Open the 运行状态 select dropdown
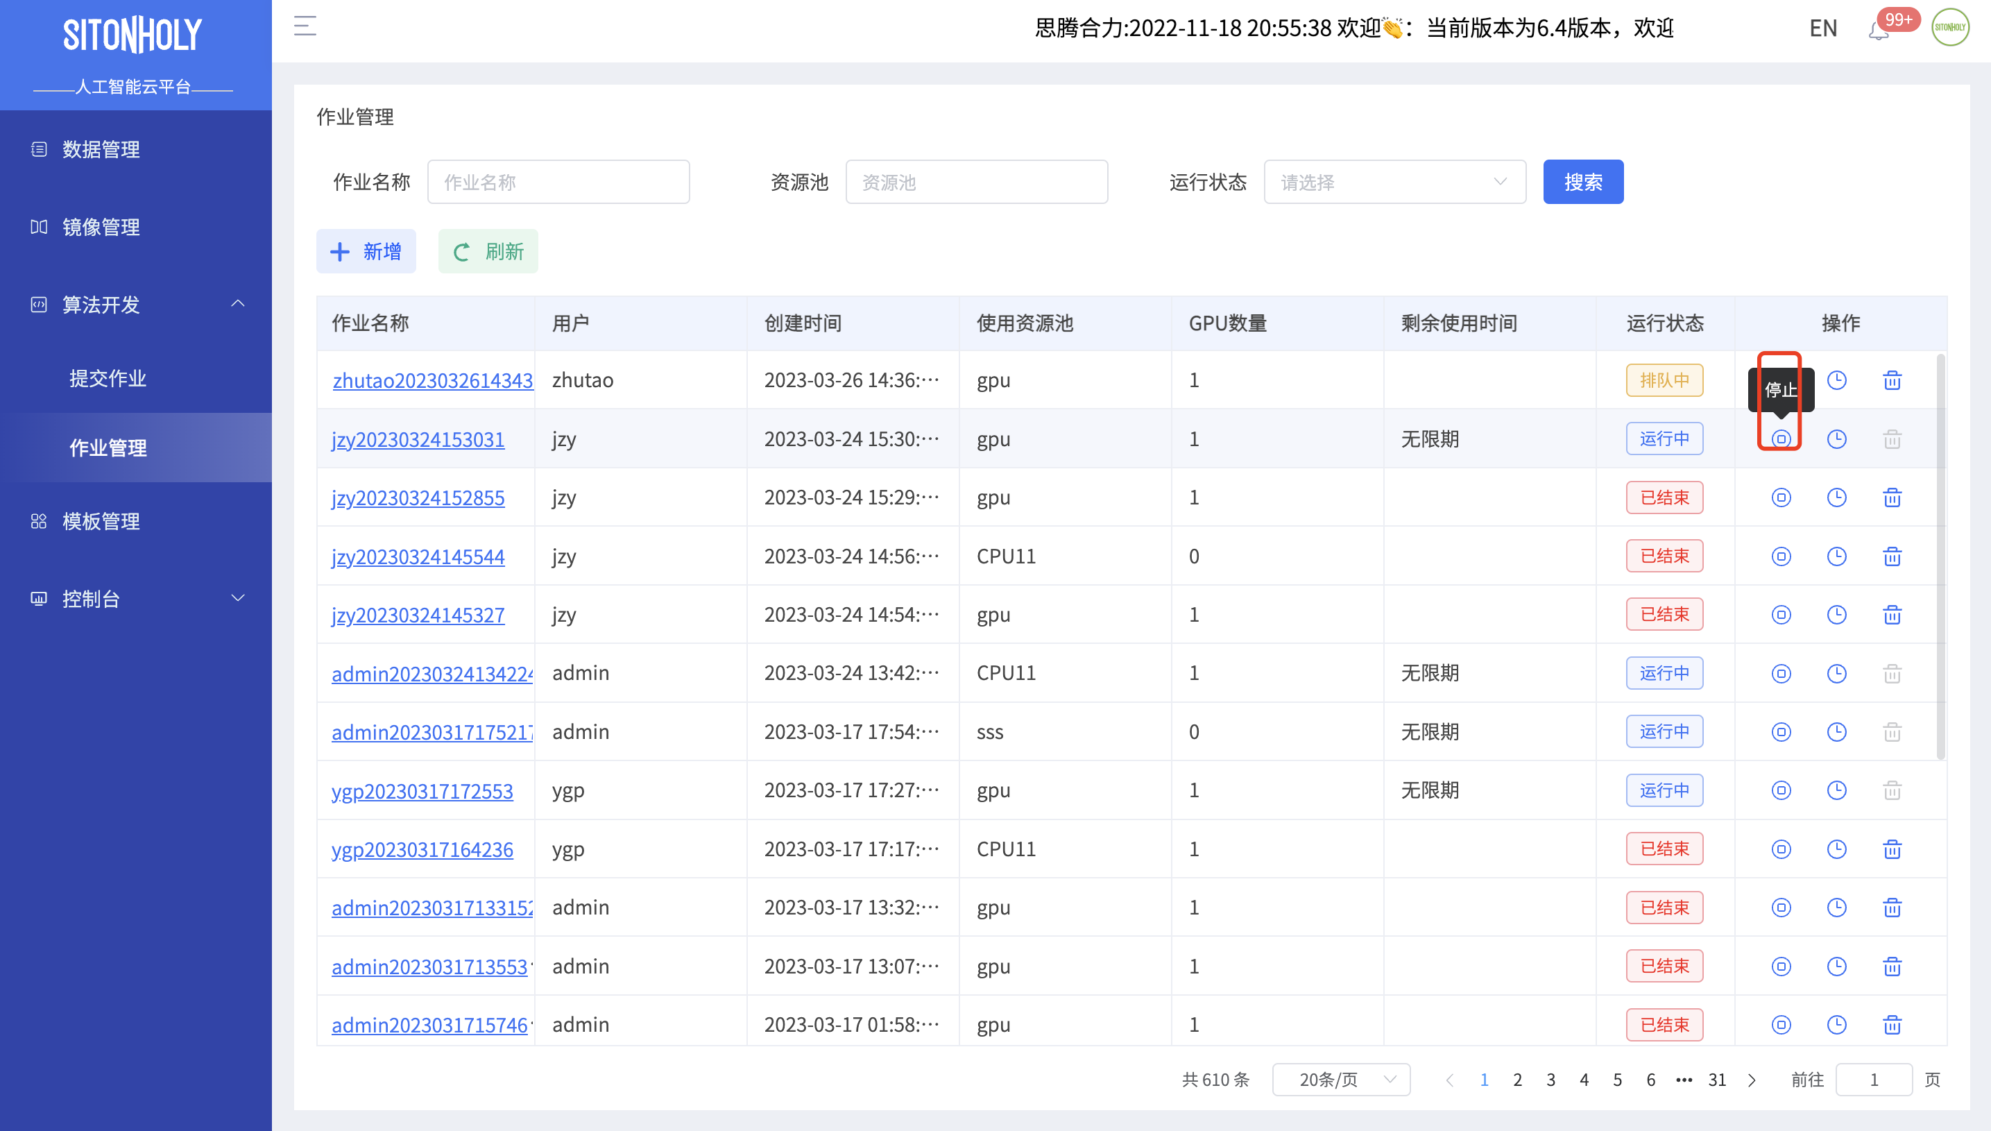 point(1394,182)
